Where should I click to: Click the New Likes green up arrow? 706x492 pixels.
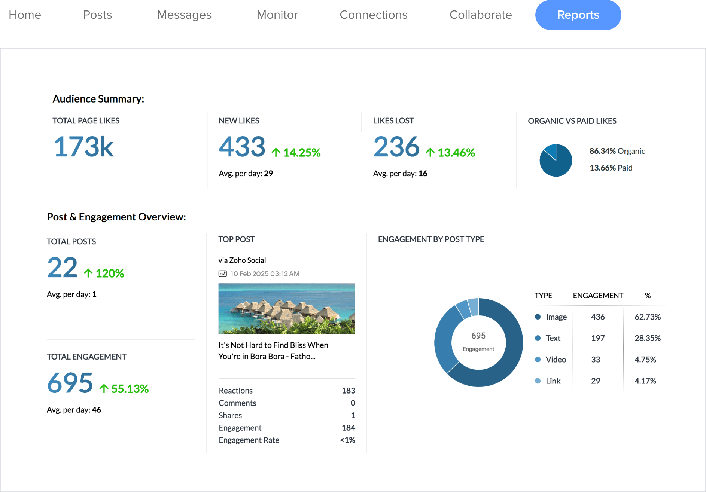point(276,152)
